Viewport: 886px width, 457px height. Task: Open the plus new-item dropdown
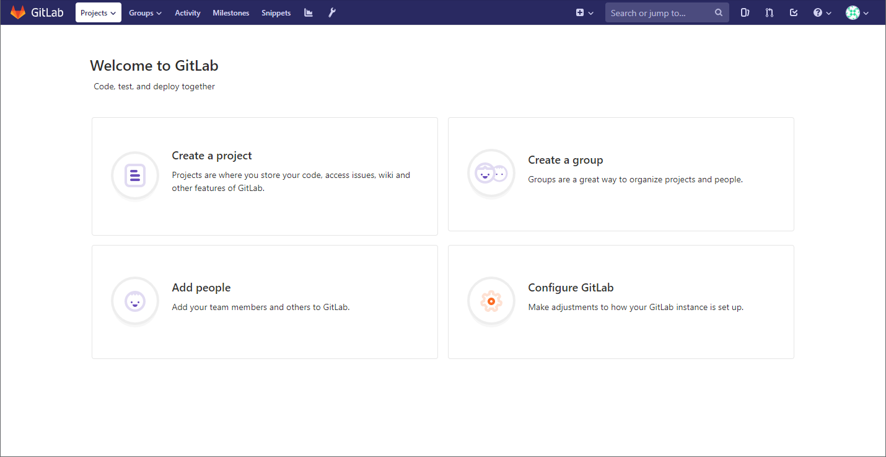pyautogui.click(x=584, y=12)
